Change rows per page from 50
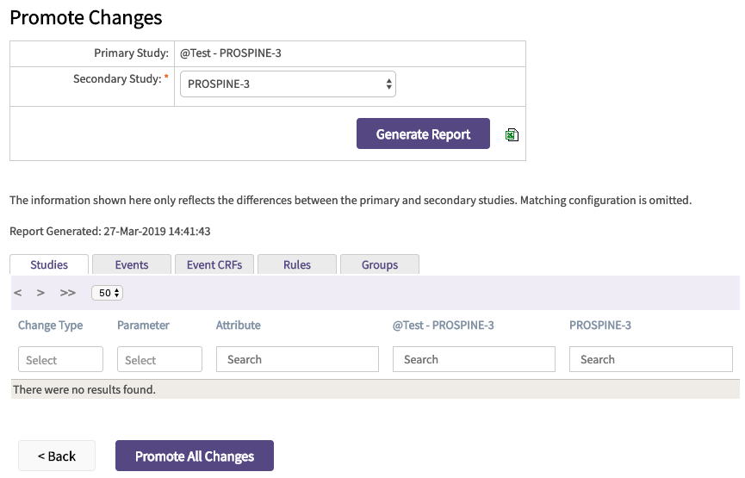This screenshot has width=745, height=478. point(108,293)
